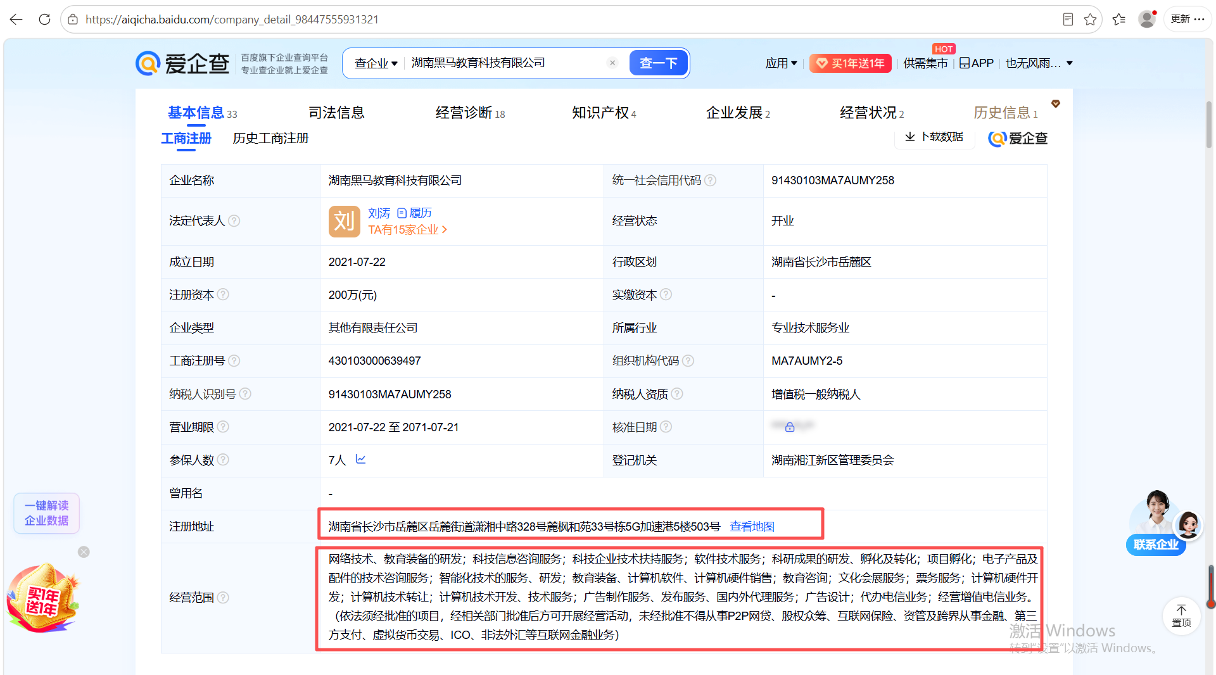This screenshot has width=1216, height=675.
Task: Click the 下载数据 button
Action: (934, 137)
